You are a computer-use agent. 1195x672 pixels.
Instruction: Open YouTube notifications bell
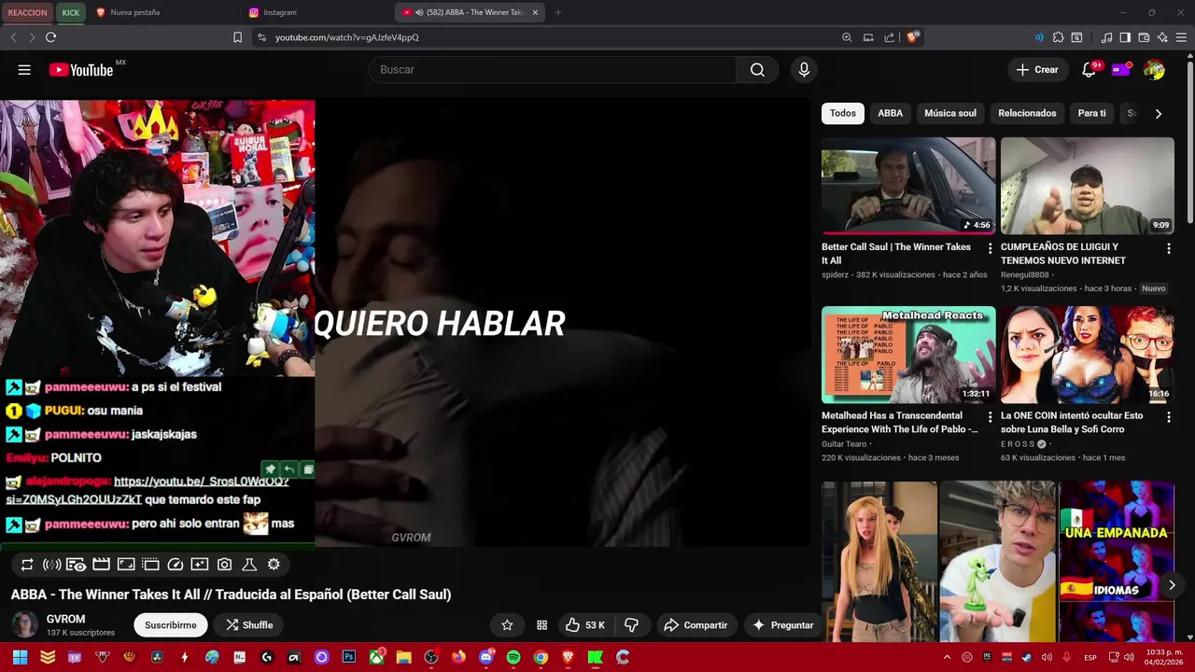point(1089,70)
